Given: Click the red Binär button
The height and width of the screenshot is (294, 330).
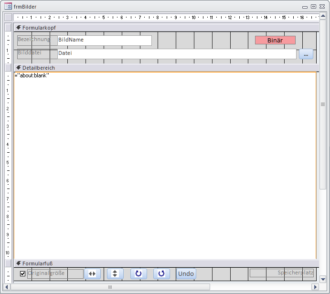Looking at the screenshot, I should click(x=275, y=40).
